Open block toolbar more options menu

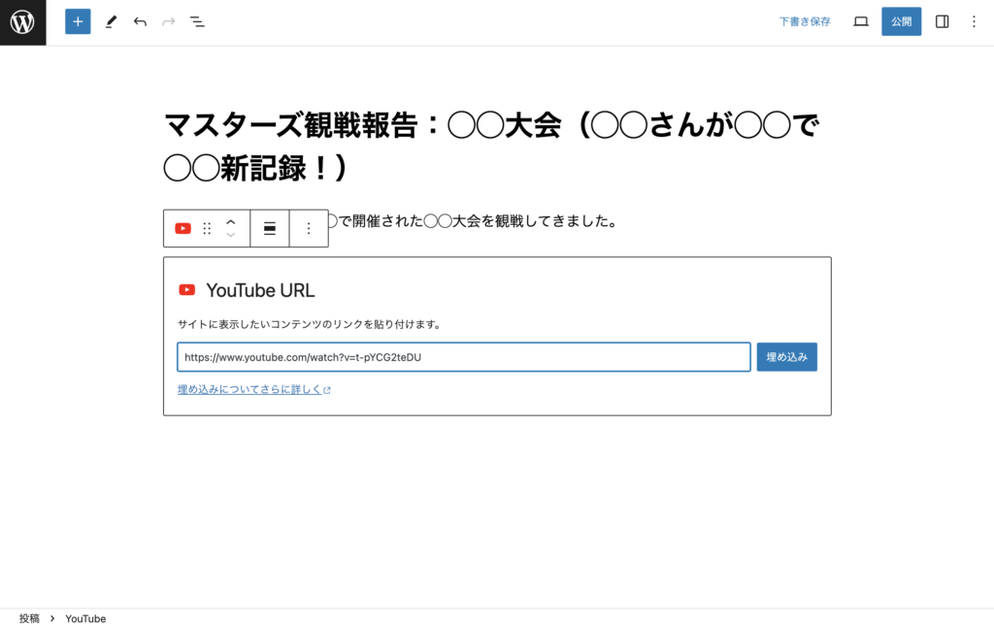(309, 229)
